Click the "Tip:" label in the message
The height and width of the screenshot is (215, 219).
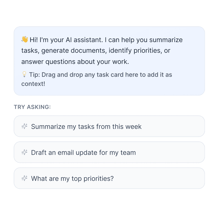click(34, 75)
